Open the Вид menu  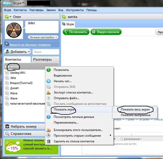(61, 10)
